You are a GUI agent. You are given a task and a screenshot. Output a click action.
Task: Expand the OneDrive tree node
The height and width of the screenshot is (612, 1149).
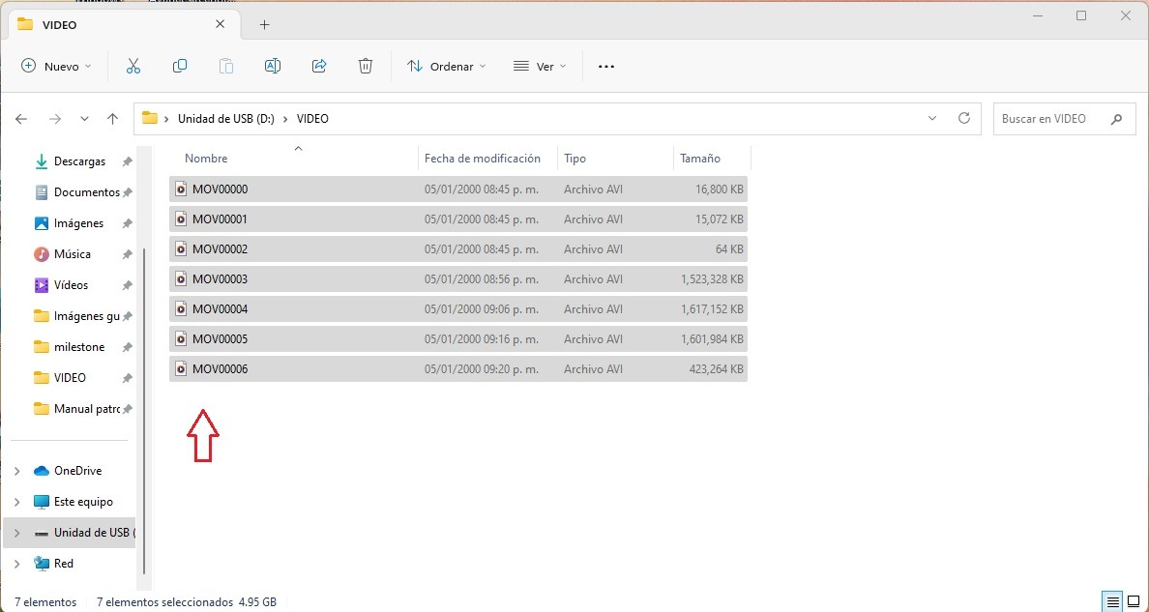[x=17, y=471]
